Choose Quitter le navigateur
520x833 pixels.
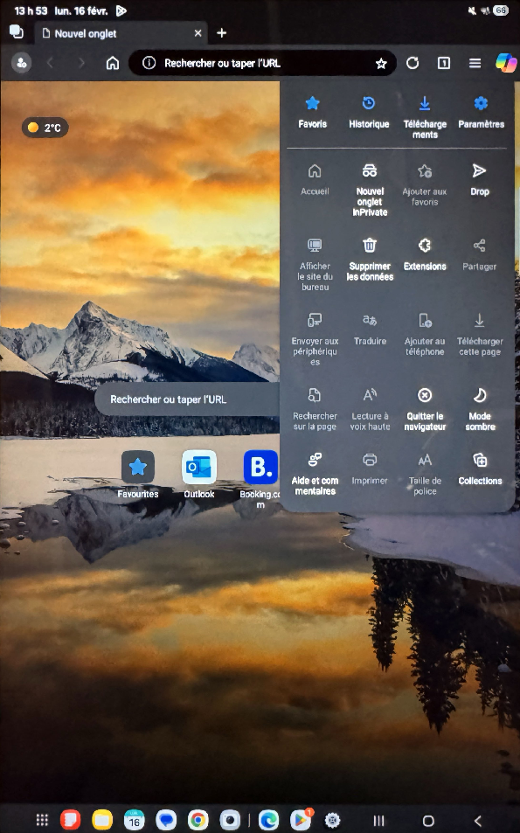coord(425,409)
